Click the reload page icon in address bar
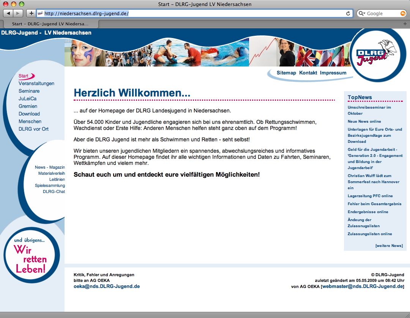This screenshot has width=410, height=318. click(348, 13)
